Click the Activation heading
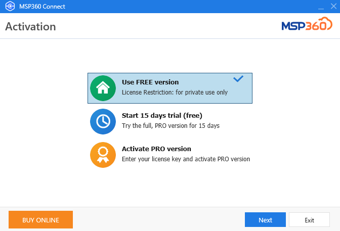This screenshot has height=231, width=340. tap(30, 27)
